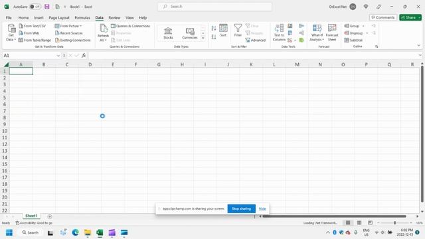Image resolution: width=425 pixels, height=239 pixels.
Task: Open the Help tab
Action: (x=143, y=18)
